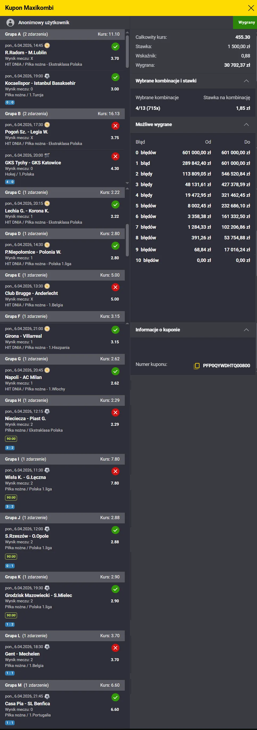257x730 pixels.
Task: Click the red X icon for Pogoń Sz. - Legia W.
Action: click(x=115, y=126)
